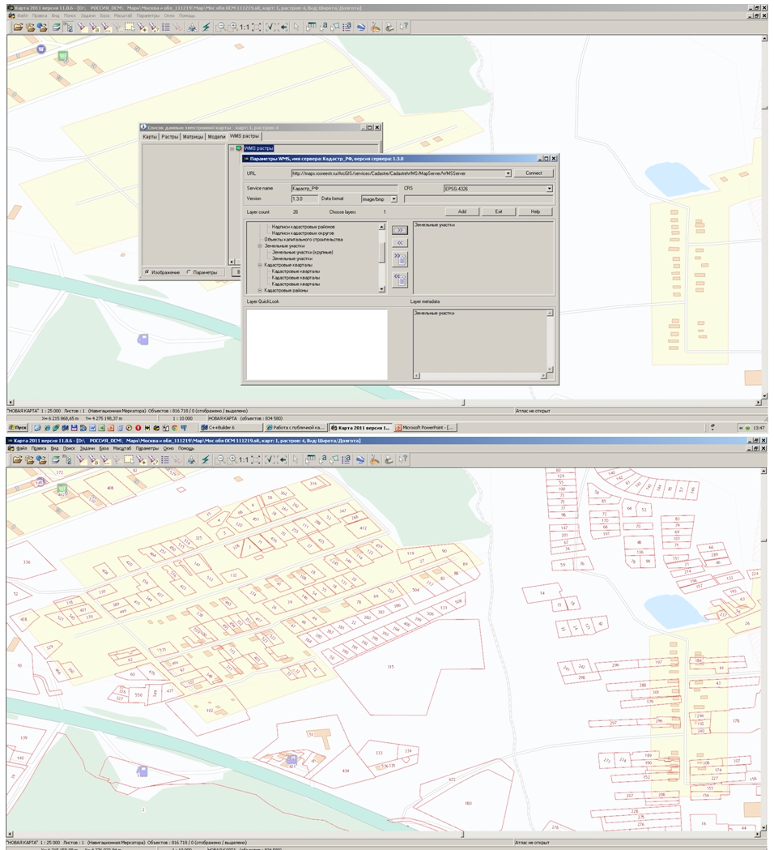Switch to the Модели tab
The image size is (774, 850).
pos(216,137)
